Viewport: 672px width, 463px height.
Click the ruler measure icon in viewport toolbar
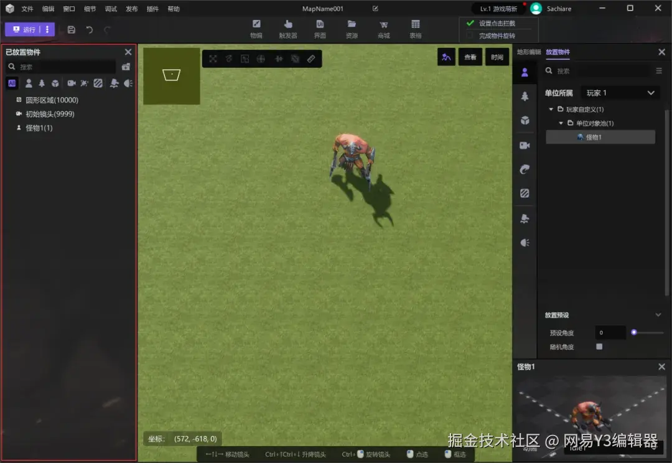[311, 58]
